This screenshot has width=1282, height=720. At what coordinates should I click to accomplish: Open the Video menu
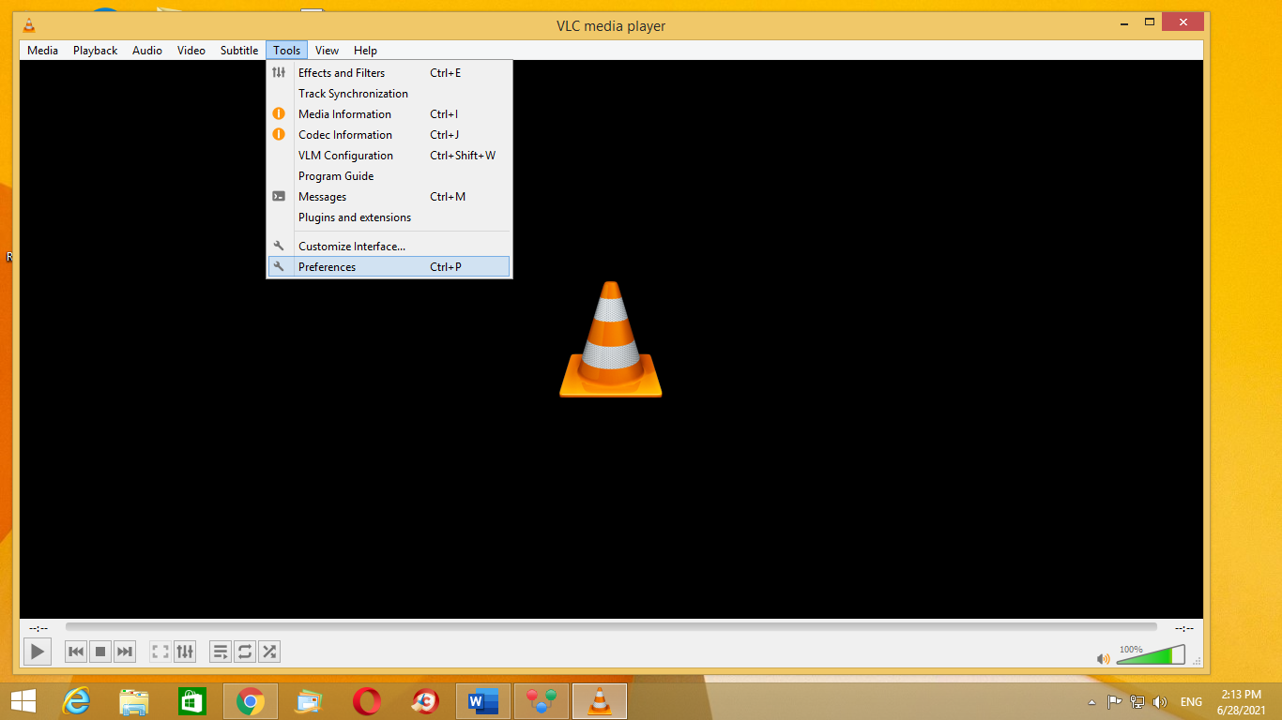click(x=191, y=51)
